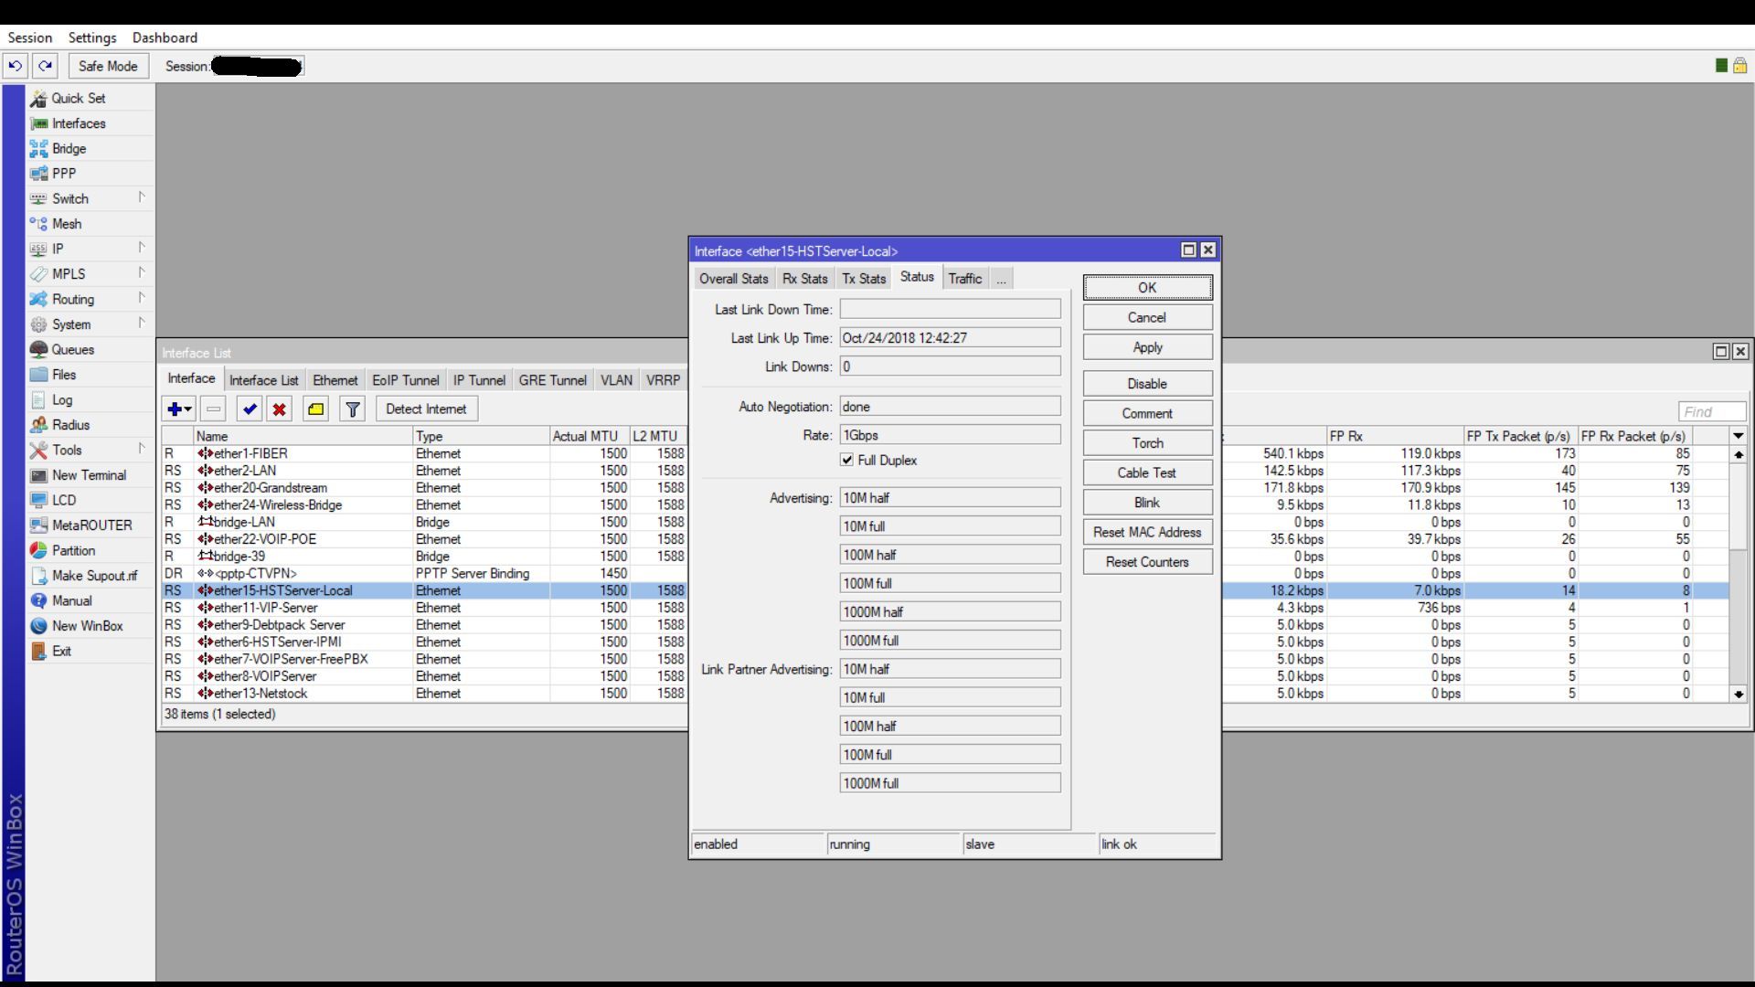Open the filter funnel icon
The height and width of the screenshot is (987, 1755).
(353, 409)
